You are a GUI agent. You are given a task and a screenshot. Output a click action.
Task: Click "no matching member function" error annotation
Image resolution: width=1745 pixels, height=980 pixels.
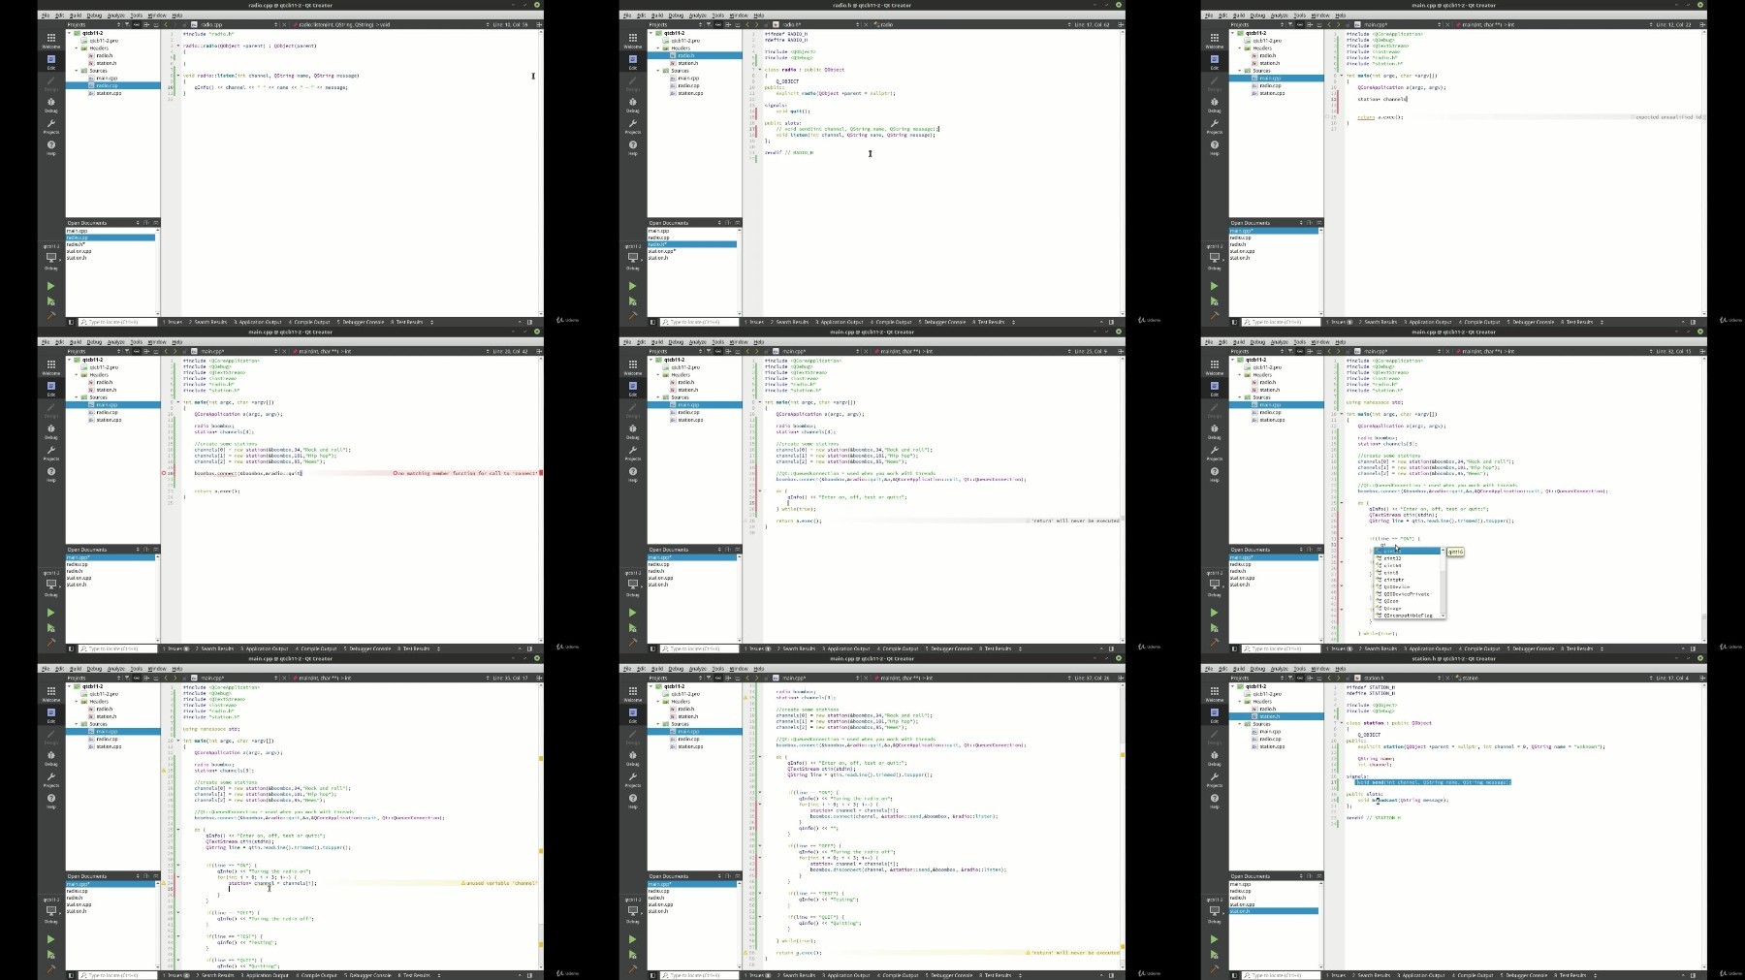pos(466,473)
